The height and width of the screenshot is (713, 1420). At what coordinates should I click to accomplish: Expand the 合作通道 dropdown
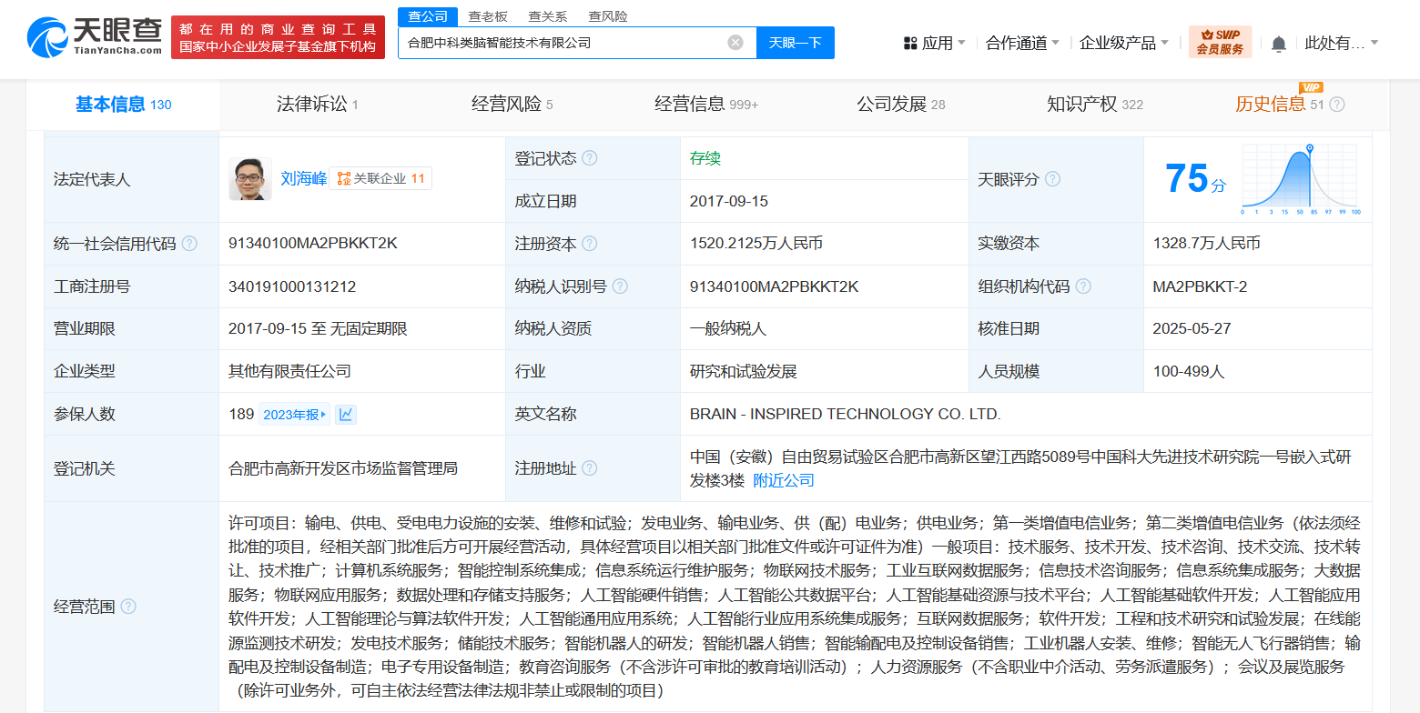tap(1022, 43)
